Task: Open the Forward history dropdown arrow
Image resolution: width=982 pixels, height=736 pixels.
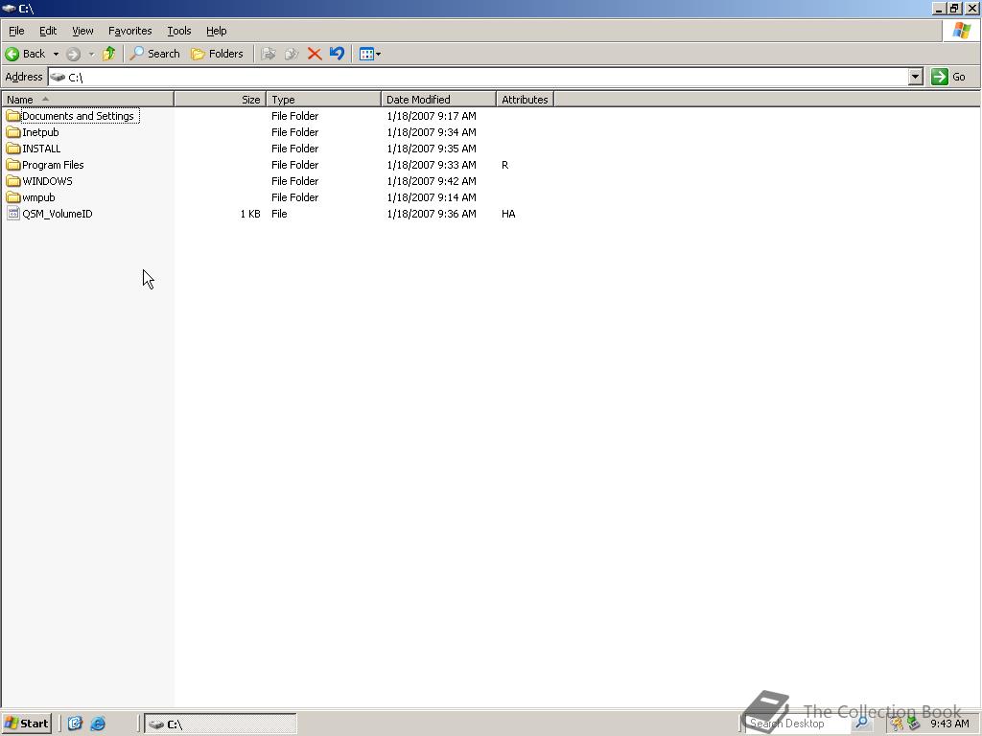Action: pyautogui.click(x=91, y=55)
